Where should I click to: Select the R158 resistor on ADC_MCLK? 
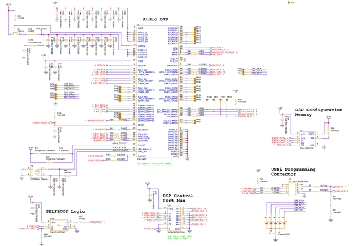[x=112, y=160]
